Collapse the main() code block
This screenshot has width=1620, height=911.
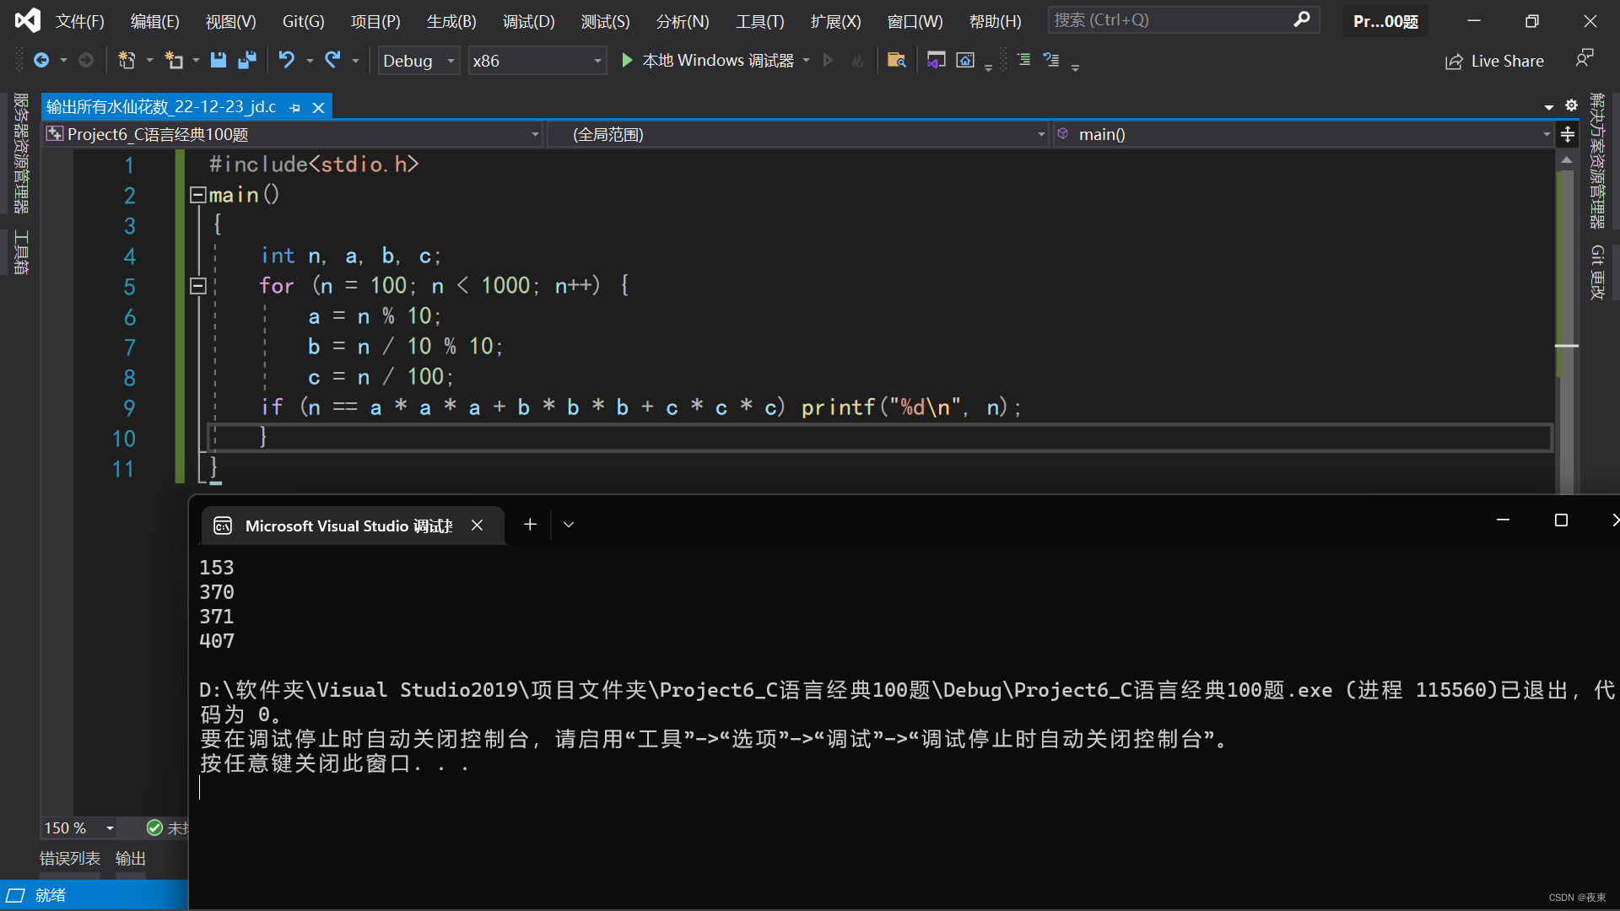point(197,195)
